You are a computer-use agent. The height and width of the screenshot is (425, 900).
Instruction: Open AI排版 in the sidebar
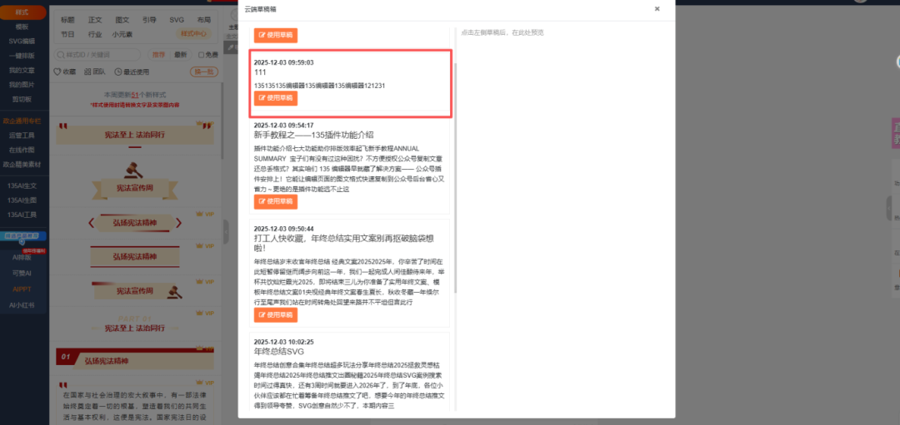pos(23,258)
